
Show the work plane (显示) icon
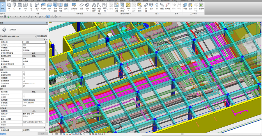point(190,6)
